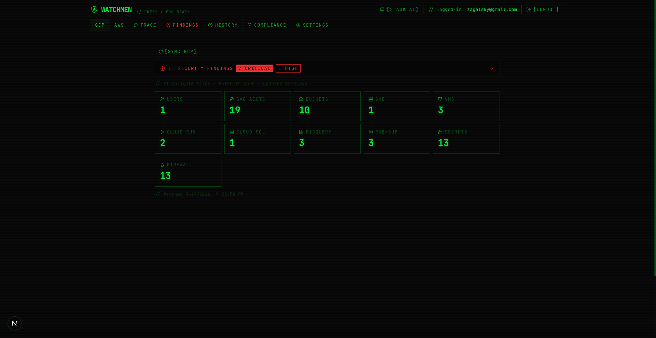Click the clock icon in HISTORY tab
This screenshot has height=338, width=656.
tap(210, 25)
